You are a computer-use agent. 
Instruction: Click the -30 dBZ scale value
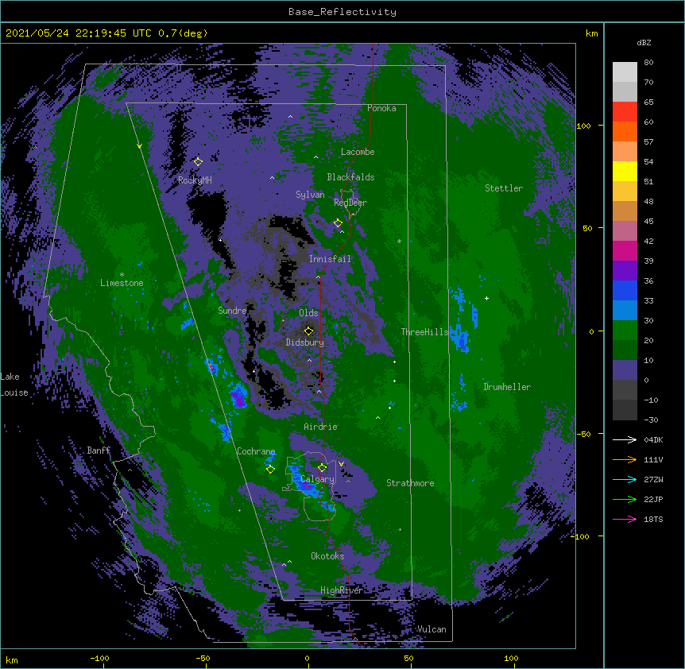(x=651, y=420)
